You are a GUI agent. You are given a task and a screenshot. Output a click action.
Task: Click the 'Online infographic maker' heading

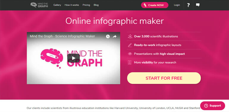[114, 21]
